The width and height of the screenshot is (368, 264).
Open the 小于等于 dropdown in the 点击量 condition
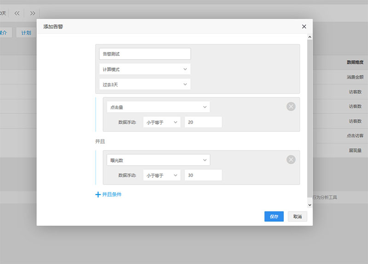click(162, 122)
